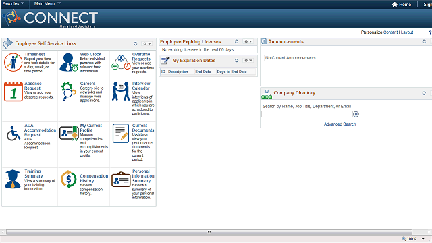
Task: Click the Announcements pagelet icon
Action: [x=264, y=41]
